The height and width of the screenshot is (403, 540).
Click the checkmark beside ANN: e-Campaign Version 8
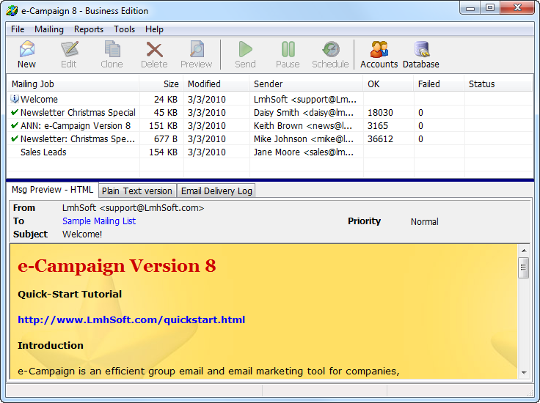click(x=15, y=125)
